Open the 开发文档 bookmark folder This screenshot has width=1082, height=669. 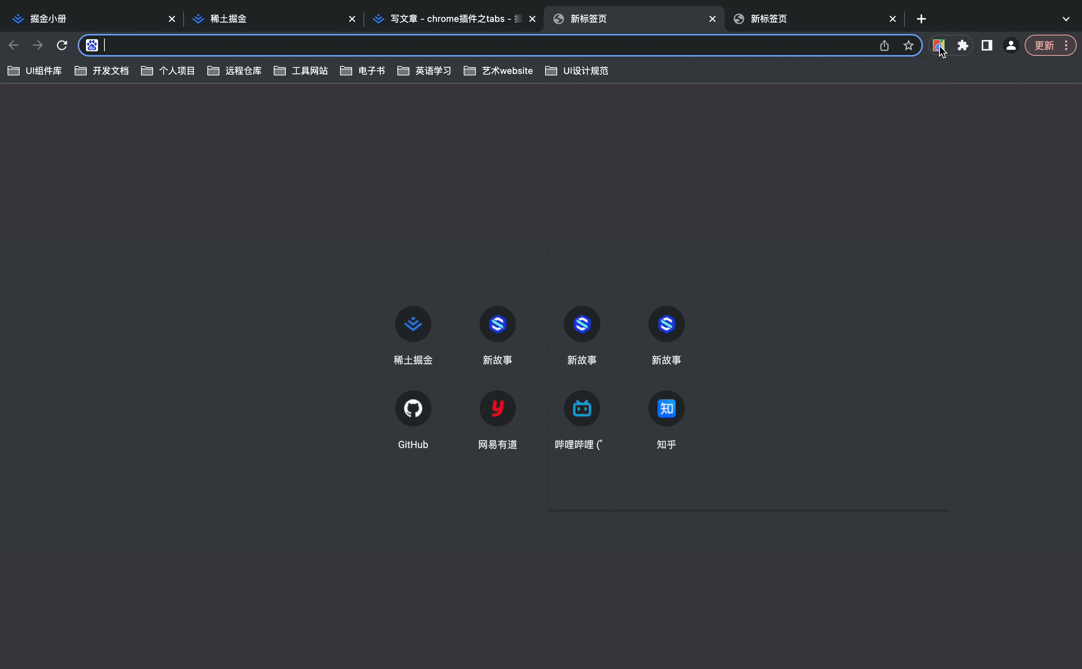pyautogui.click(x=102, y=71)
